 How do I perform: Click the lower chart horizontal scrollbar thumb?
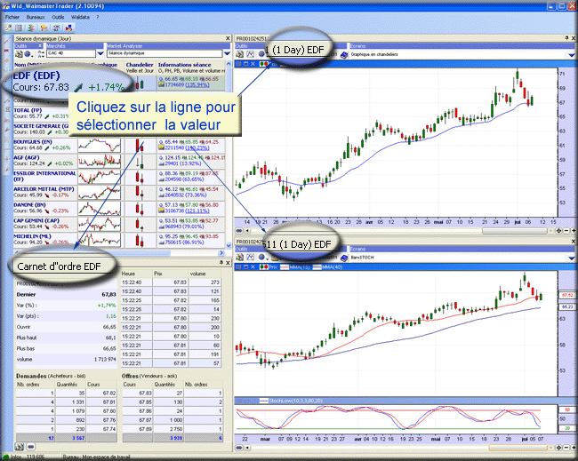pos(518,448)
